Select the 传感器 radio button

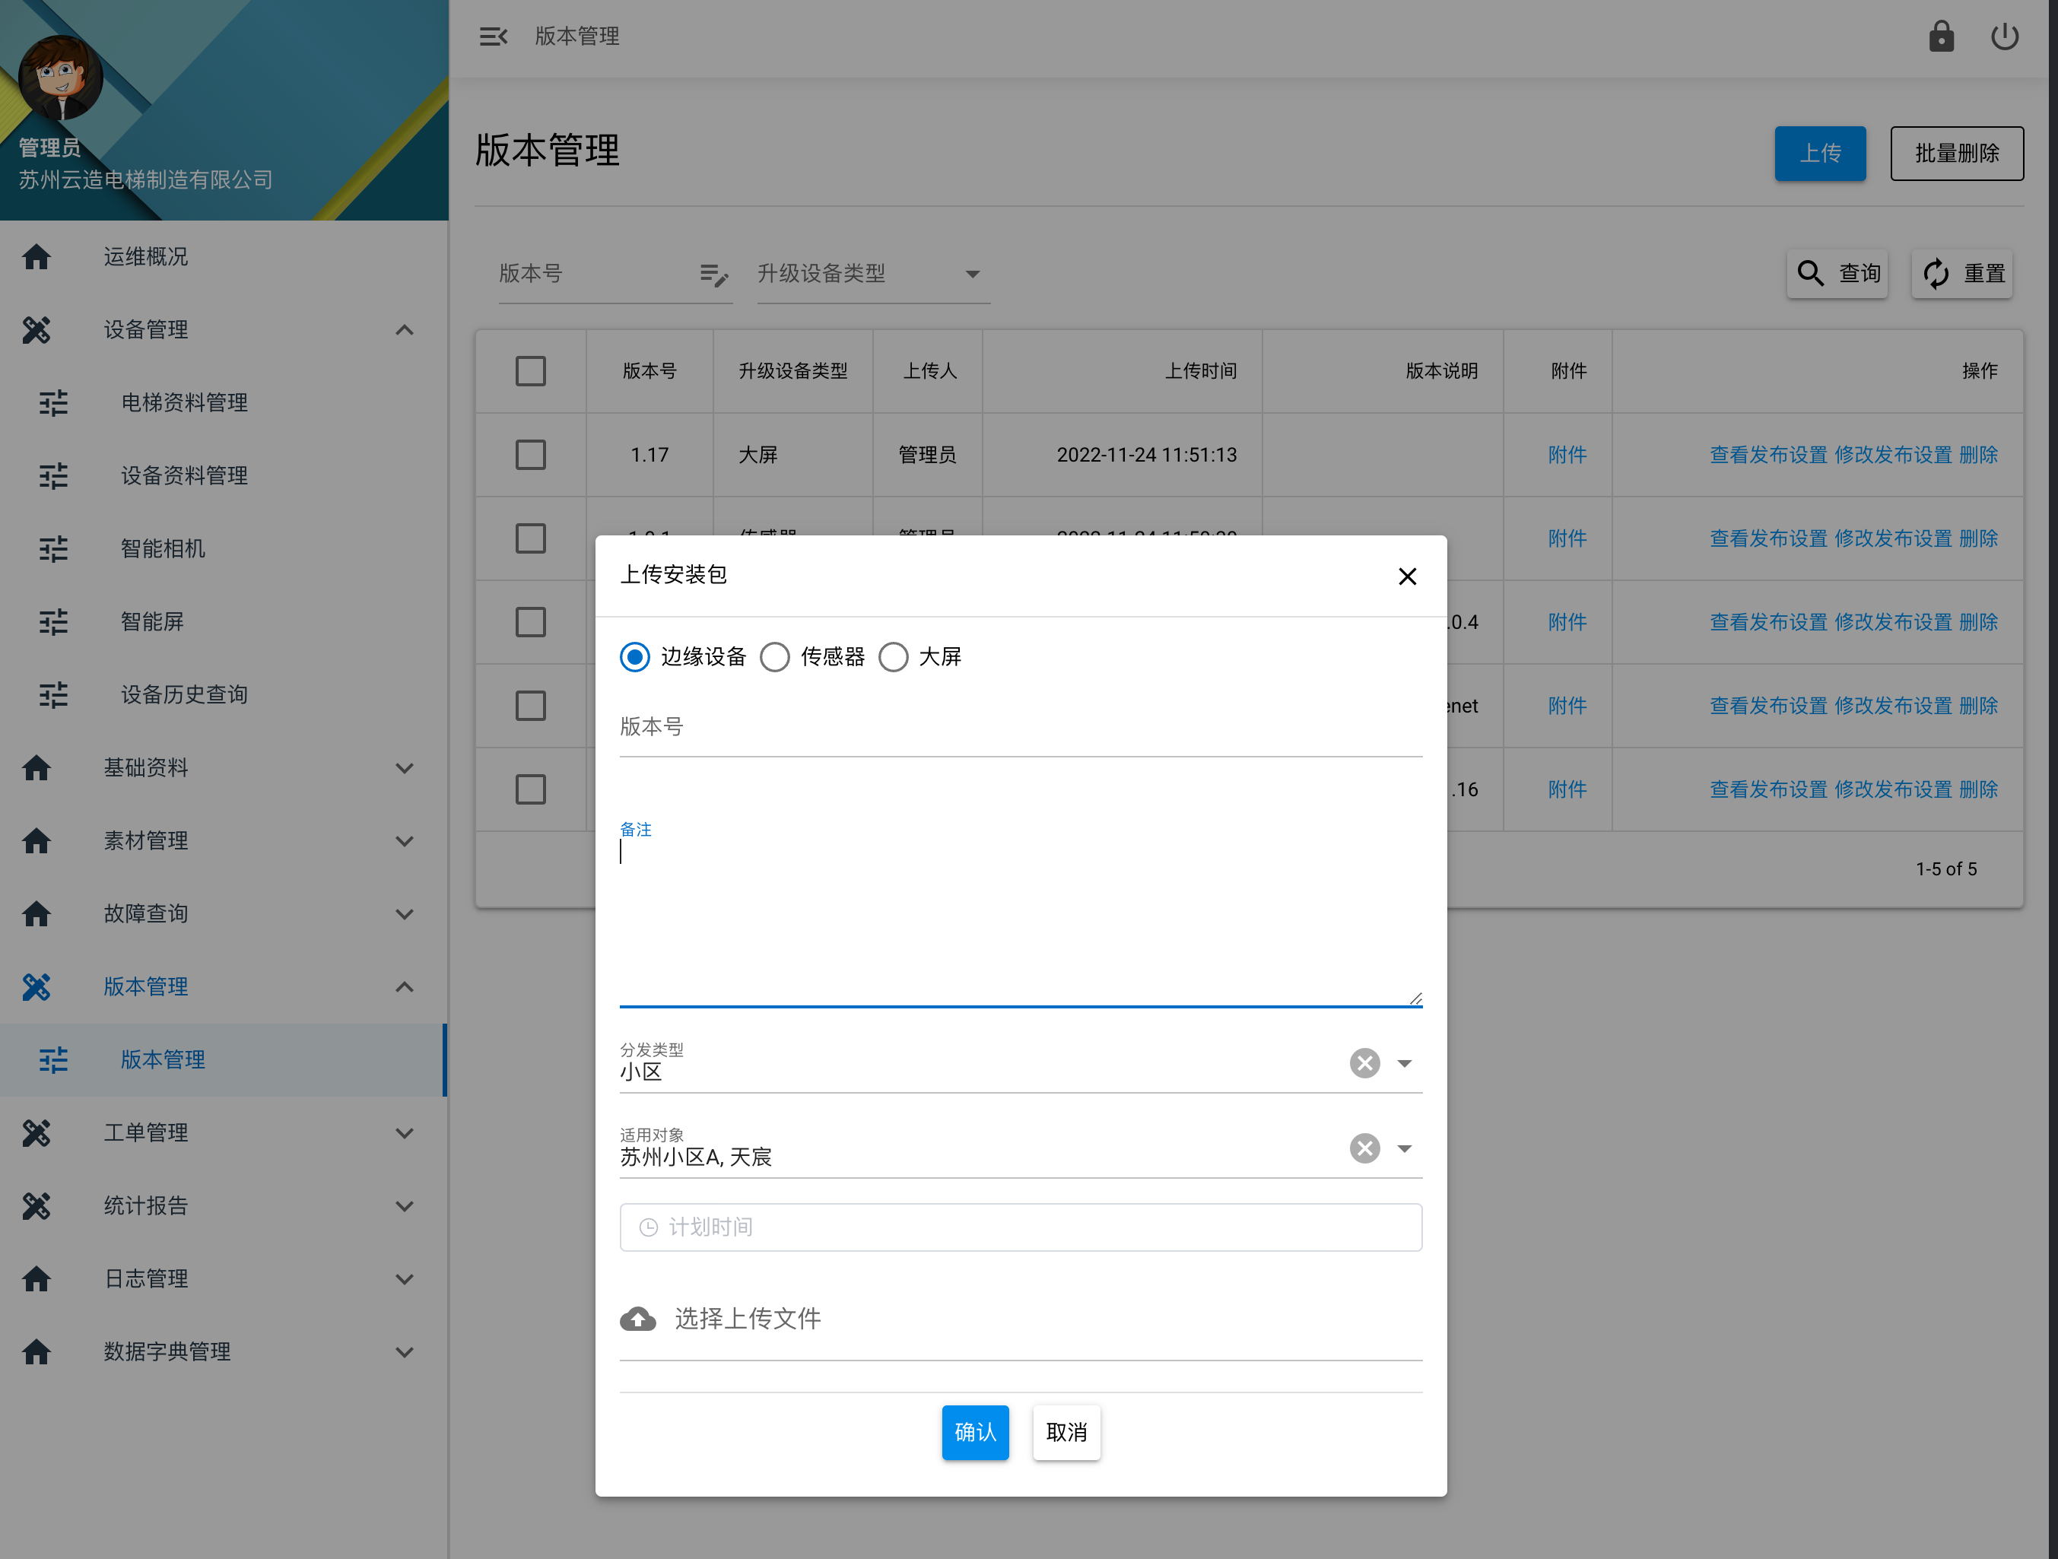pos(775,658)
